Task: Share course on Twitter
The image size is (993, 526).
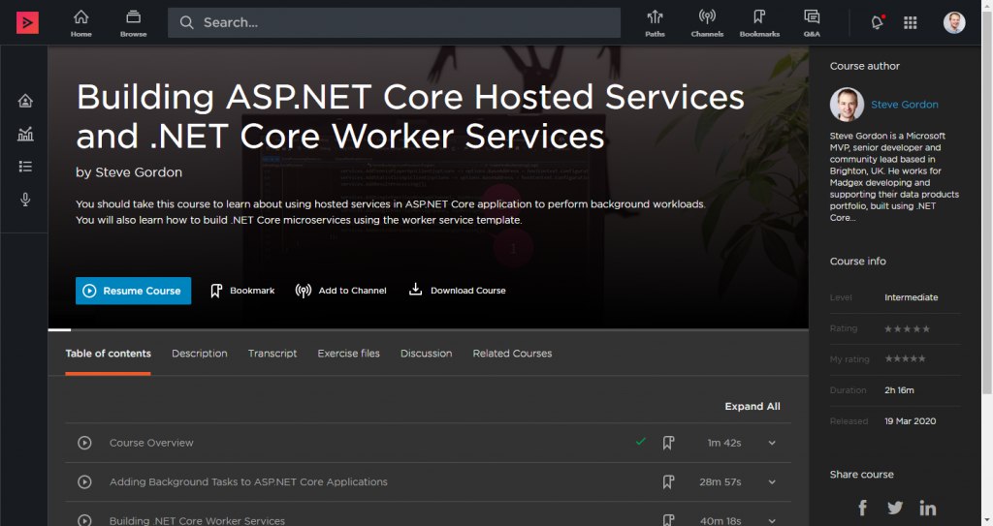Action: [895, 508]
